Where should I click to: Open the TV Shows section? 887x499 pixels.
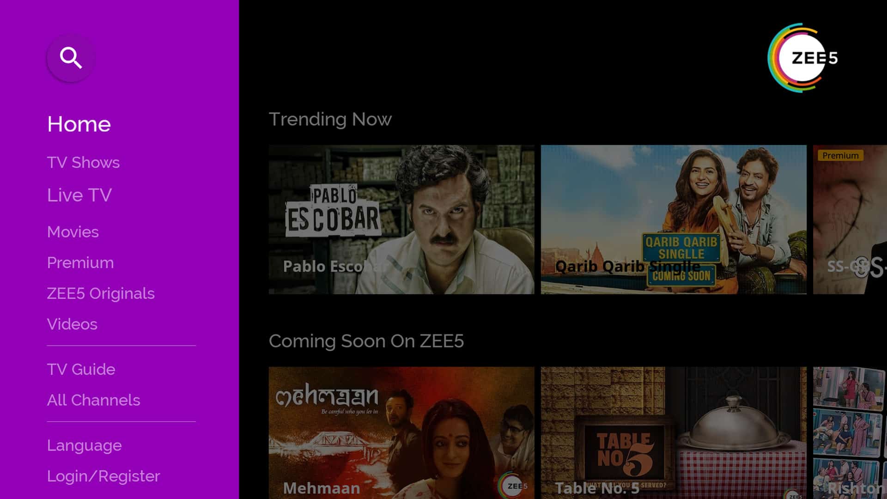(83, 162)
